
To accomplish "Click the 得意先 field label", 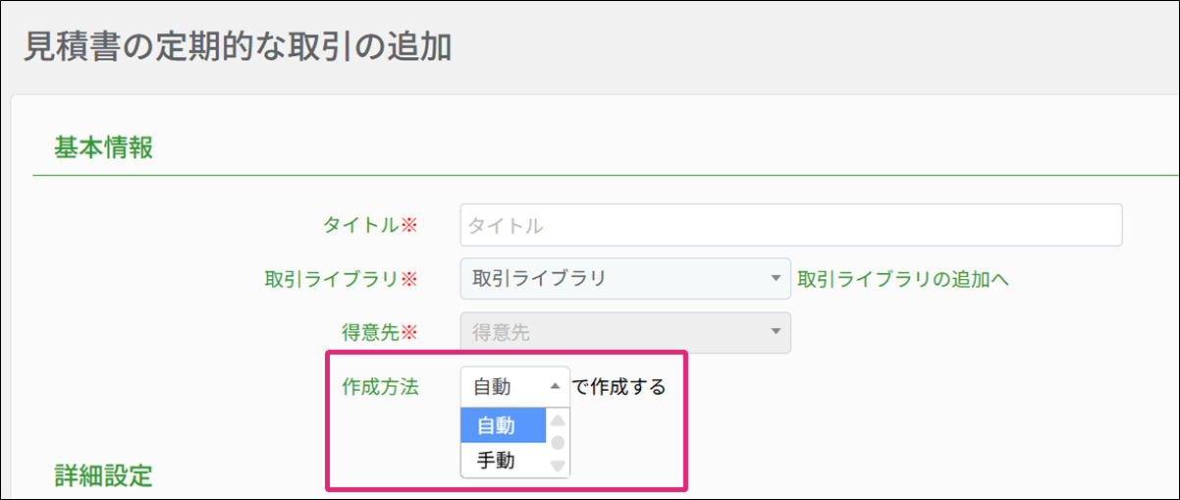I will pos(371,332).
